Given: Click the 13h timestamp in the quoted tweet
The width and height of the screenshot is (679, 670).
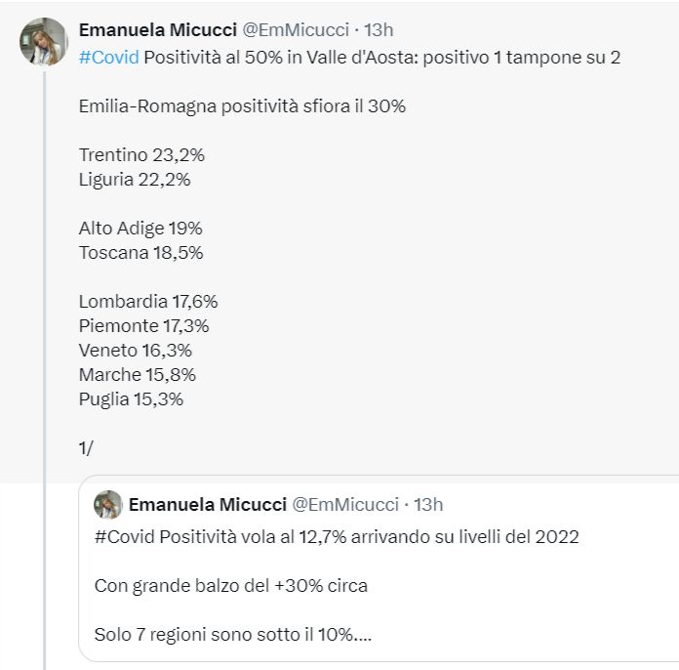Looking at the screenshot, I should point(428,505).
